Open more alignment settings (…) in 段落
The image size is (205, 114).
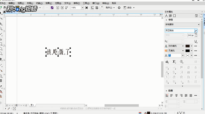(x=195, y=95)
